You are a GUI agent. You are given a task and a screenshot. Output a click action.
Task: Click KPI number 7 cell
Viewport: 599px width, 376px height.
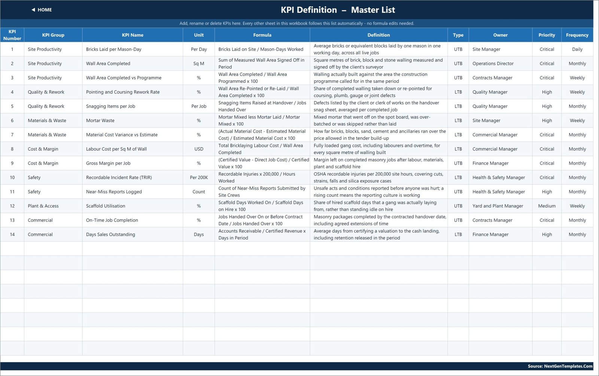point(12,135)
